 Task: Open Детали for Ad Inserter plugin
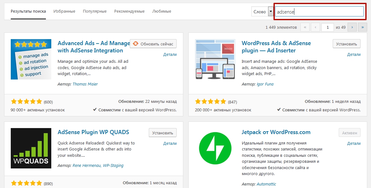coord(354,55)
